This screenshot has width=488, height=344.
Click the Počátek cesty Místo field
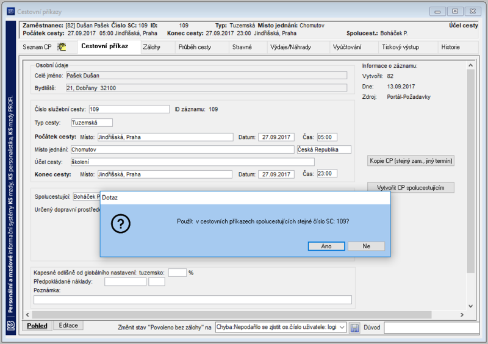coord(165,137)
